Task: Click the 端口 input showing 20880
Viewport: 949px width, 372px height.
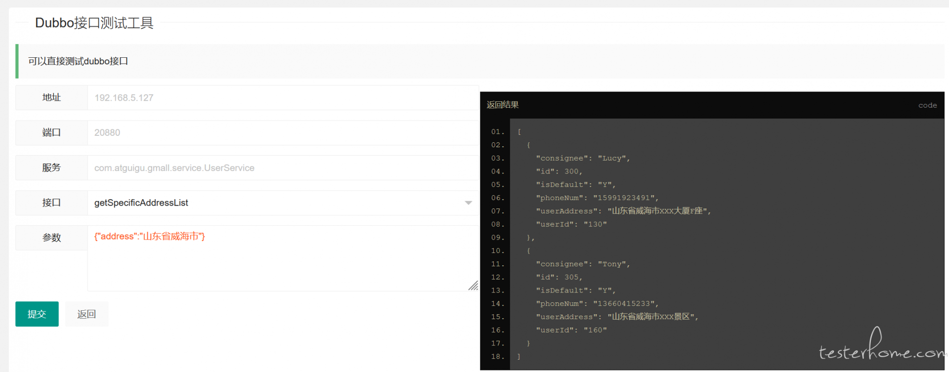Action: 283,132
